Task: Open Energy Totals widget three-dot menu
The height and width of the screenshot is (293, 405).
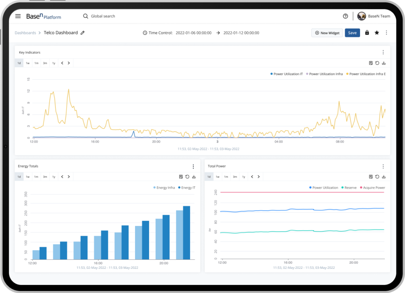Action: coord(193,166)
